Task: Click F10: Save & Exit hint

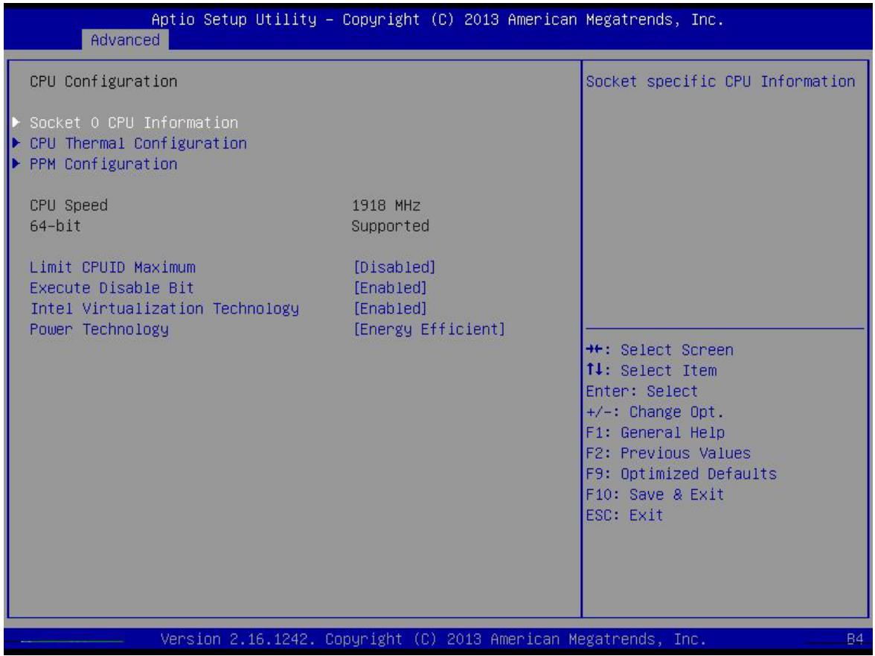Action: [655, 494]
